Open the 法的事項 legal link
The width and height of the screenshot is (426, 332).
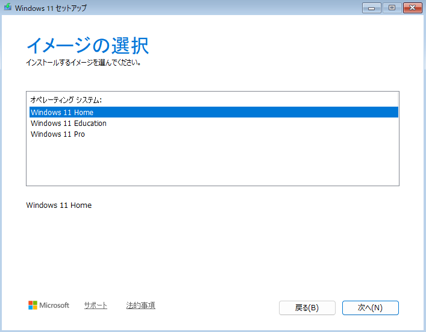pos(141,305)
